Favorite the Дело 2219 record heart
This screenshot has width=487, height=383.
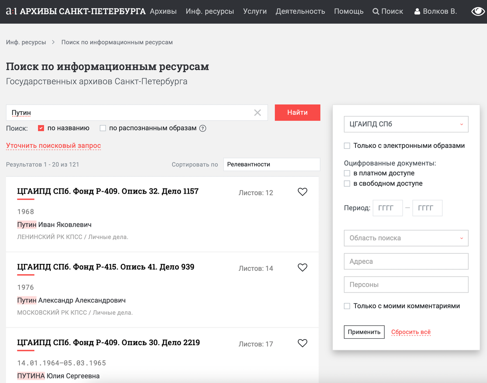302,343
